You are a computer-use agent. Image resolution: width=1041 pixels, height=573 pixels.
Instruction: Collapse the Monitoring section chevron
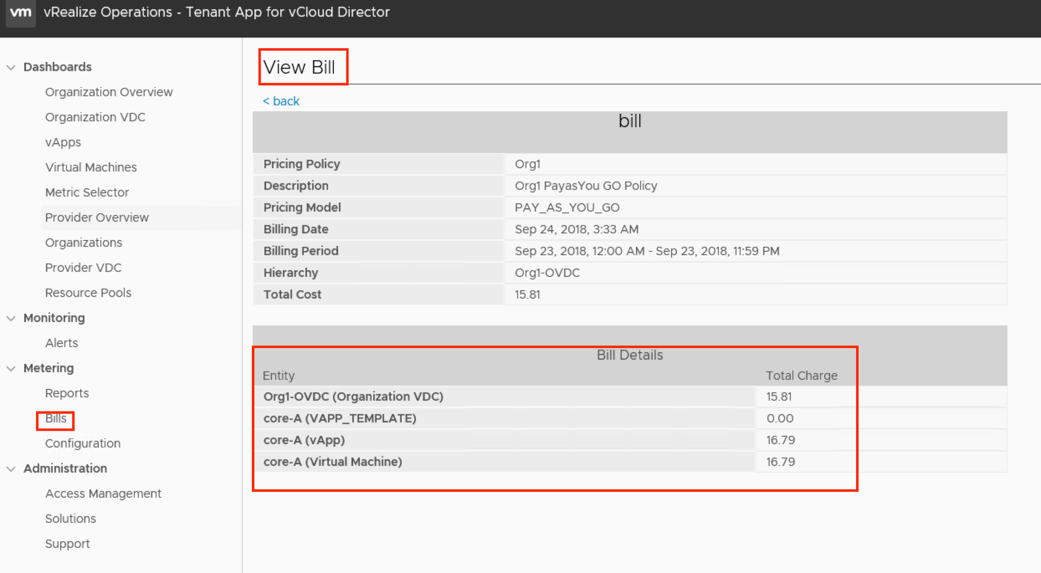click(x=11, y=318)
